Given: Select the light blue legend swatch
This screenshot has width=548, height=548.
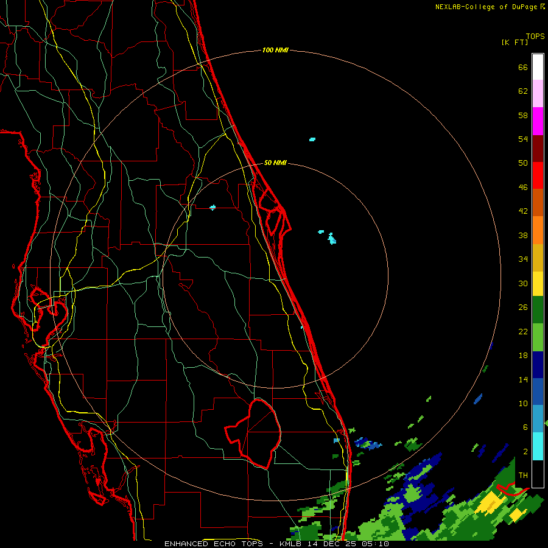Looking at the screenshot, I should [x=538, y=419].
